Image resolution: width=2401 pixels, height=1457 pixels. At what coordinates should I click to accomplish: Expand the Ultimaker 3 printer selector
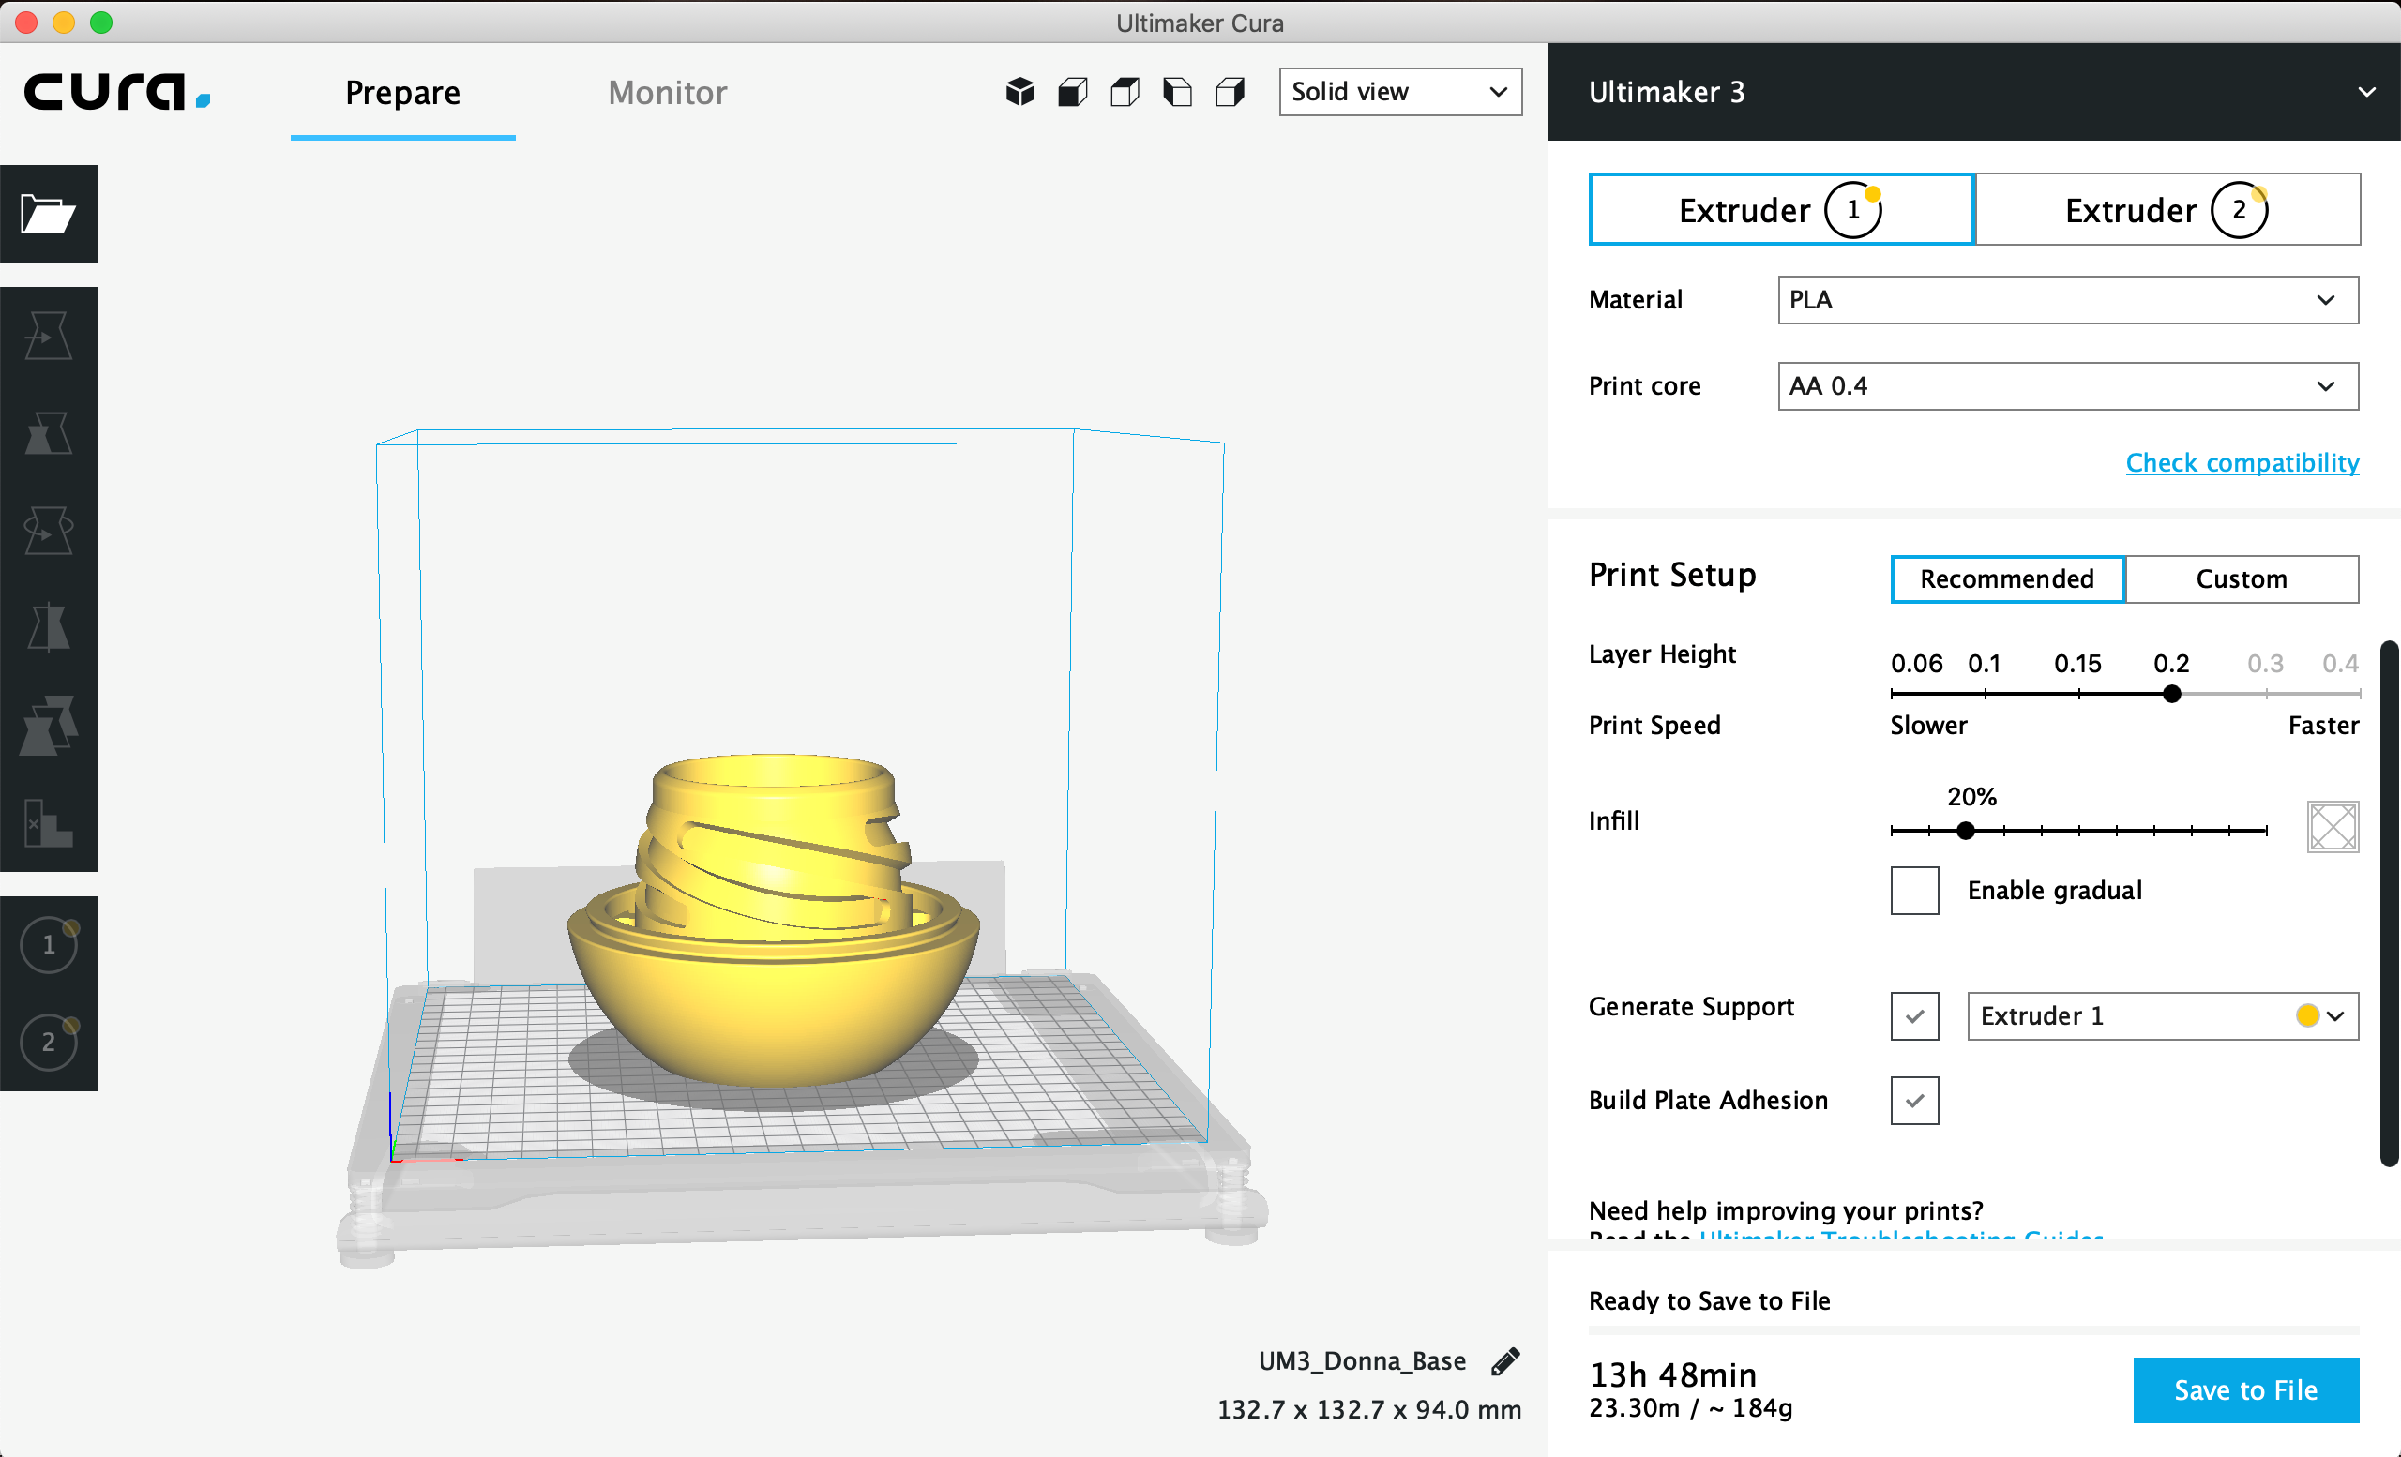point(1973,92)
